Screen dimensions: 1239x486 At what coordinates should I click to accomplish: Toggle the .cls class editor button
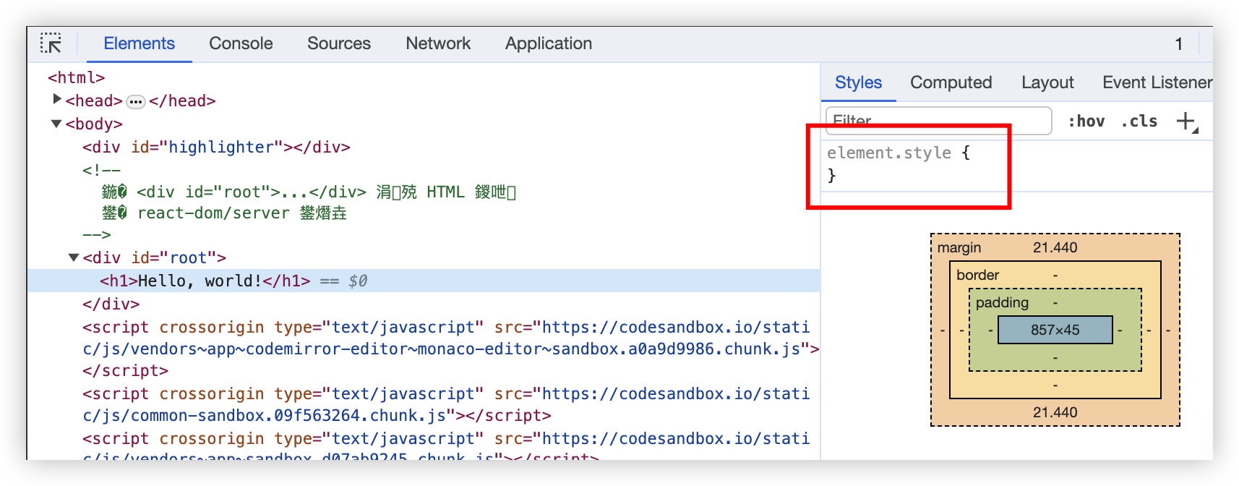click(x=1139, y=121)
